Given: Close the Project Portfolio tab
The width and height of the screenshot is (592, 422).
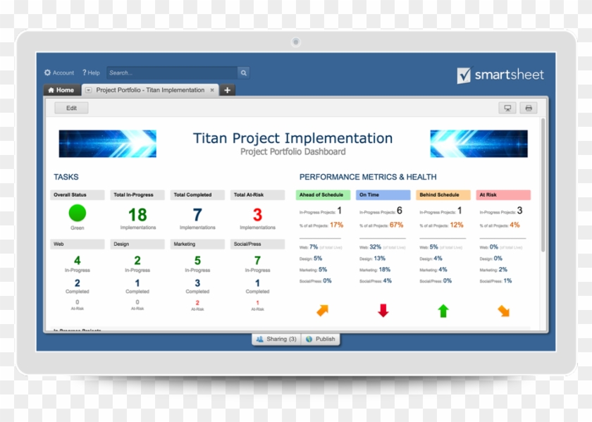Looking at the screenshot, I should 212,90.
